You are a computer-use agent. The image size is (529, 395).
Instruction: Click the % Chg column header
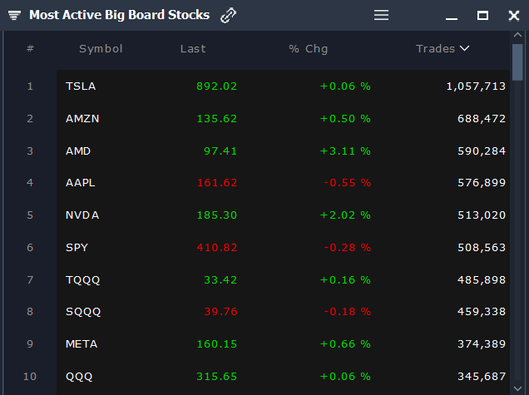[x=308, y=48]
